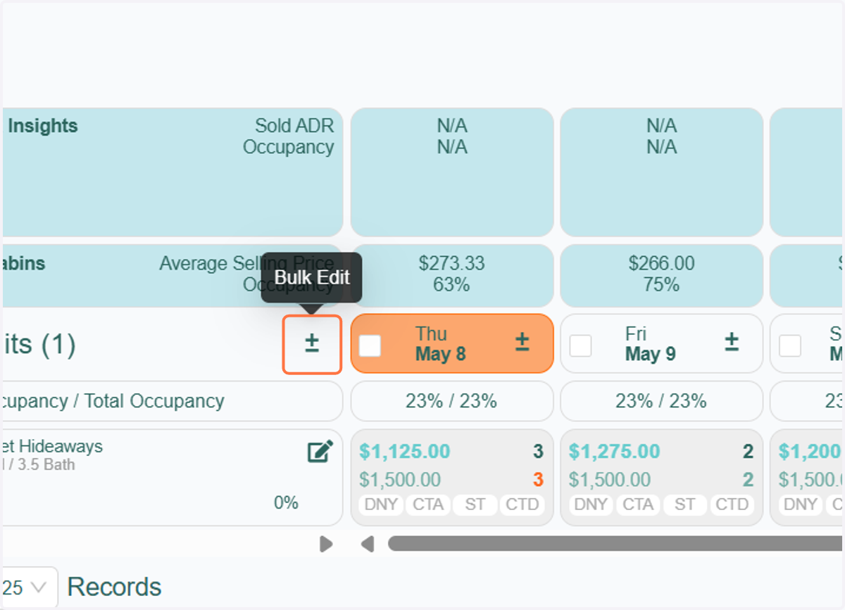Tick the Thu May 8 checkbox

pos(370,345)
